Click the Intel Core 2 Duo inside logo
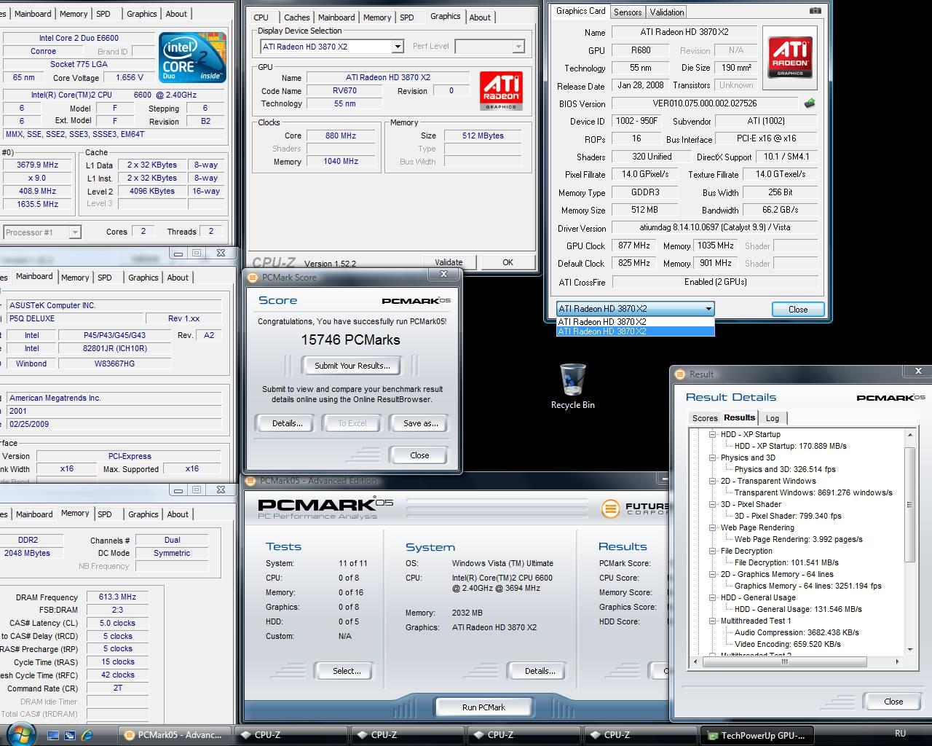 192,58
